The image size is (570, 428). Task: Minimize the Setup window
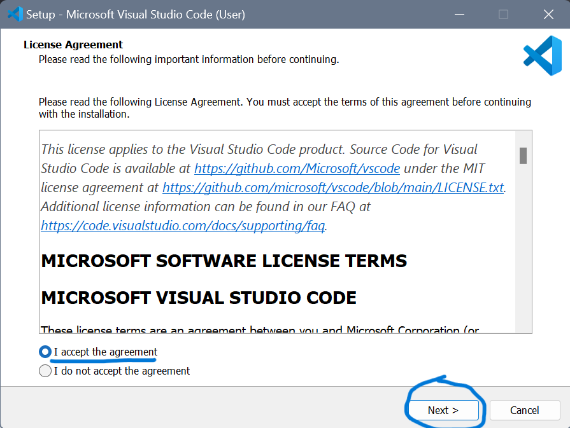click(459, 15)
